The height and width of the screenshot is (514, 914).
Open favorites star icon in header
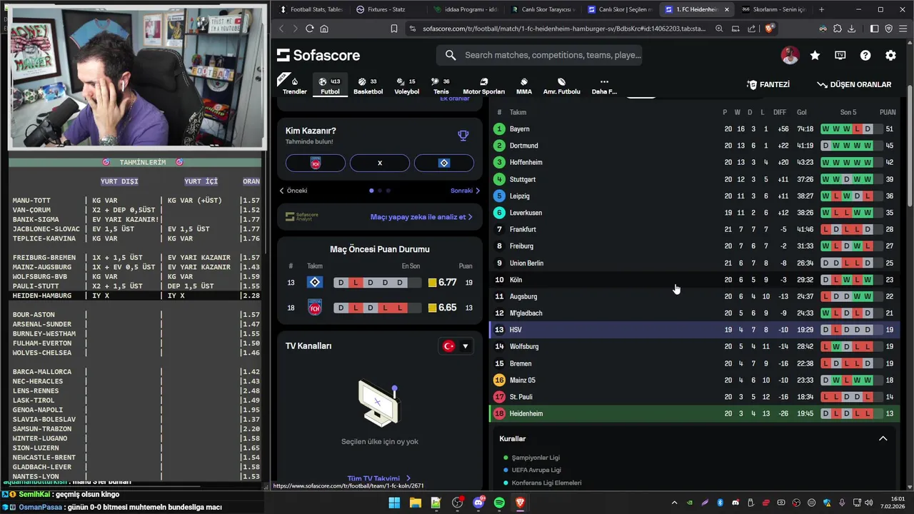(815, 55)
